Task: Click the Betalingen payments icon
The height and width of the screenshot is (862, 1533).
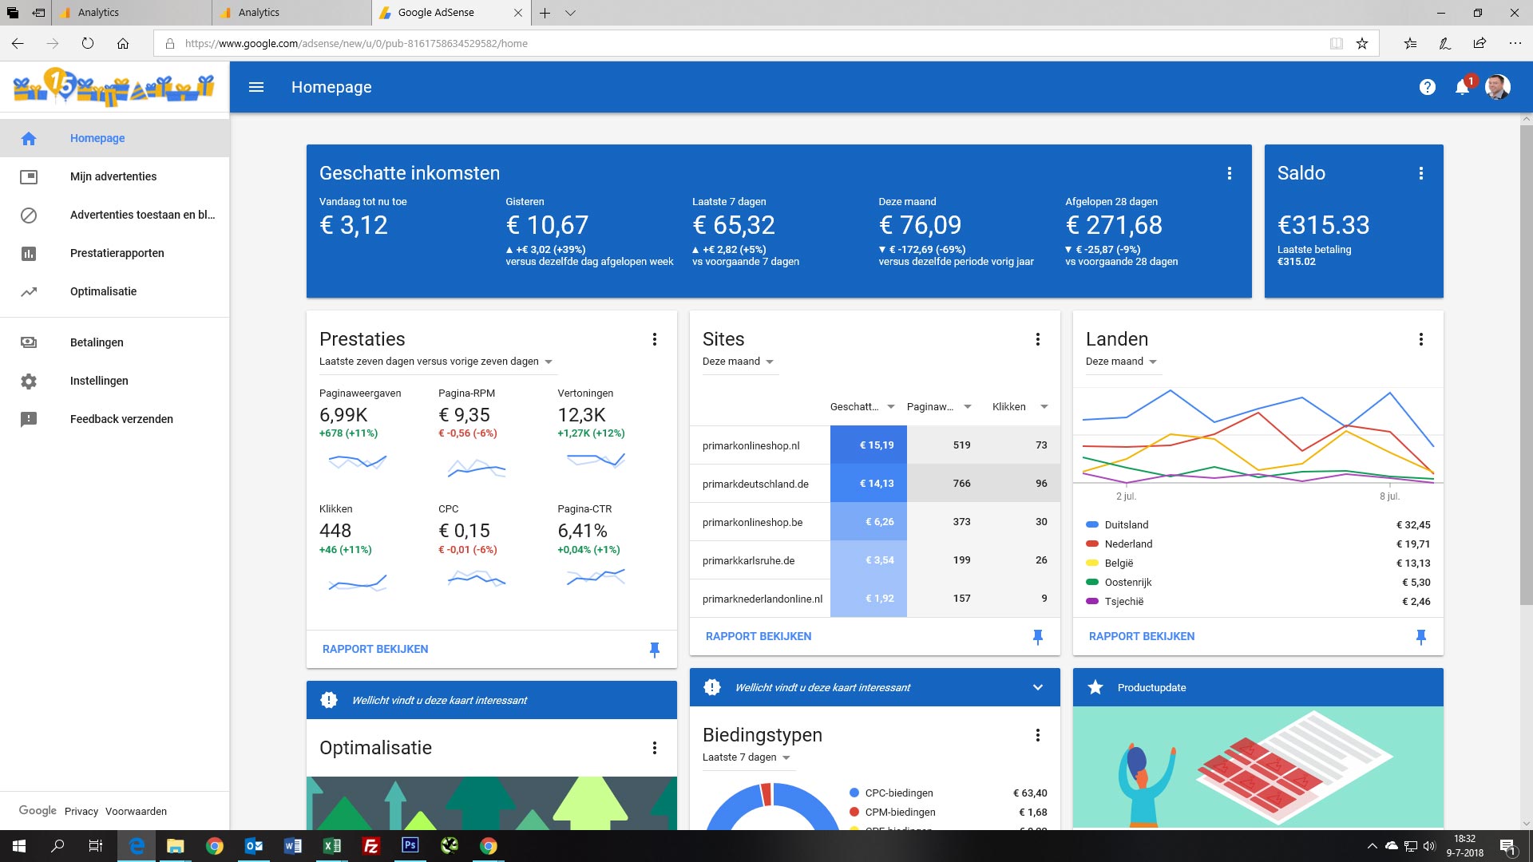Action: (x=29, y=342)
